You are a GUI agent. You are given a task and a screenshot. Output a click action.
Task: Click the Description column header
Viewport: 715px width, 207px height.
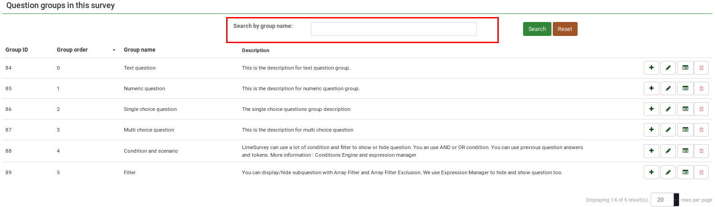255,50
